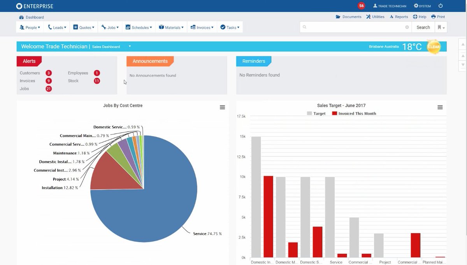467x265 pixels.
Task: Select the Announcements panel header
Action: point(150,61)
